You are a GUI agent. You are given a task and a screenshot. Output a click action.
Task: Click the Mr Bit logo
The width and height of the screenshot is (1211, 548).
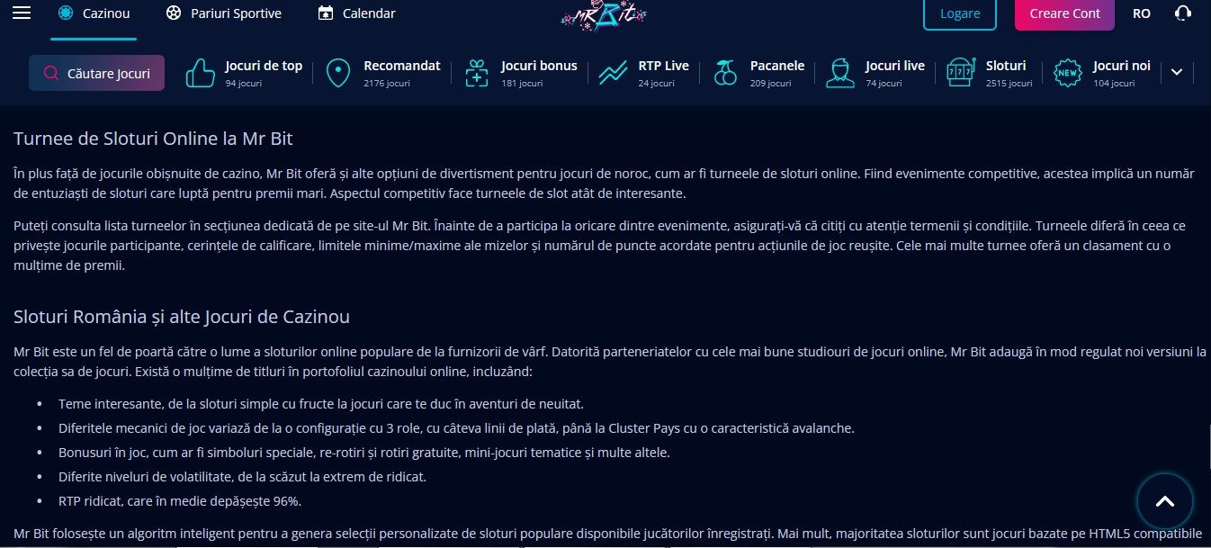[x=604, y=13]
